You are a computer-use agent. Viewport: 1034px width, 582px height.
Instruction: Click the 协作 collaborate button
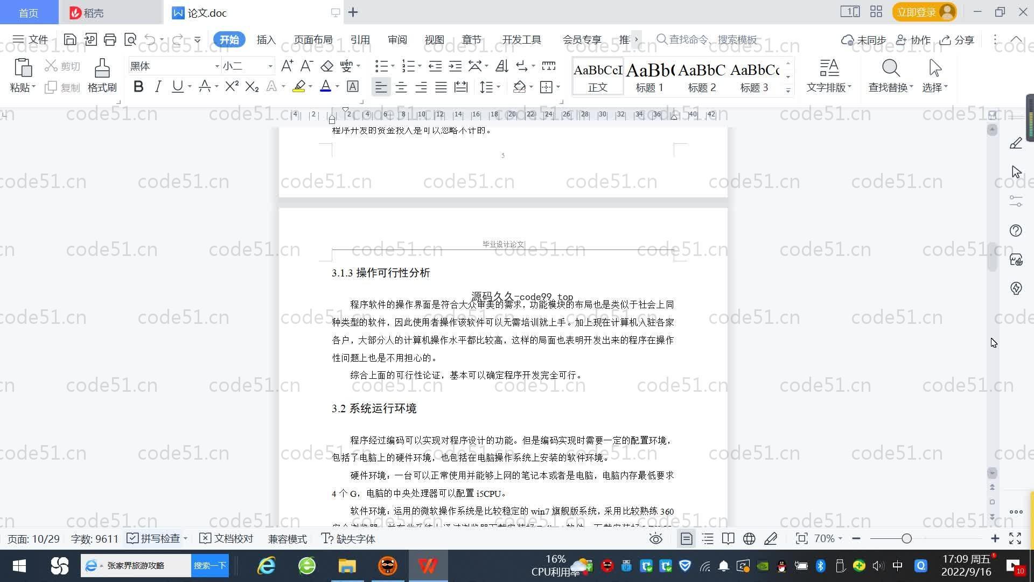(x=913, y=39)
